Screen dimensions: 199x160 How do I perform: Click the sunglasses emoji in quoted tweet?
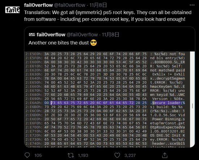pos(94,43)
